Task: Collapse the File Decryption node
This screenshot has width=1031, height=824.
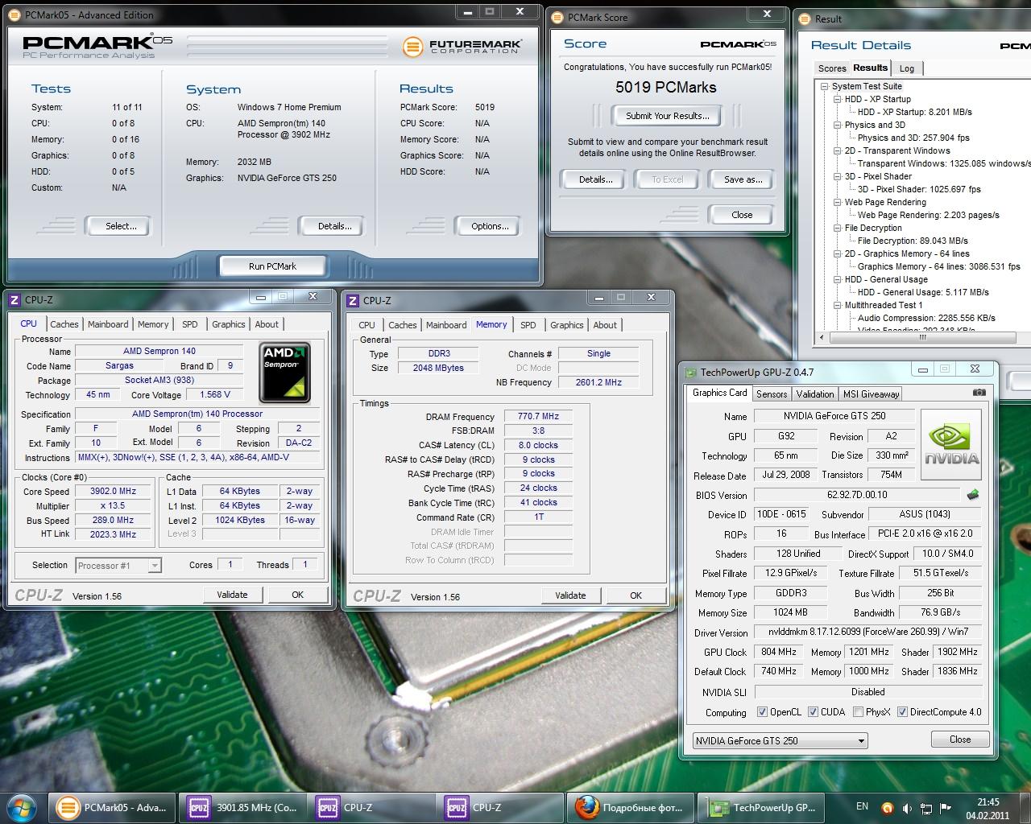Action: [837, 228]
